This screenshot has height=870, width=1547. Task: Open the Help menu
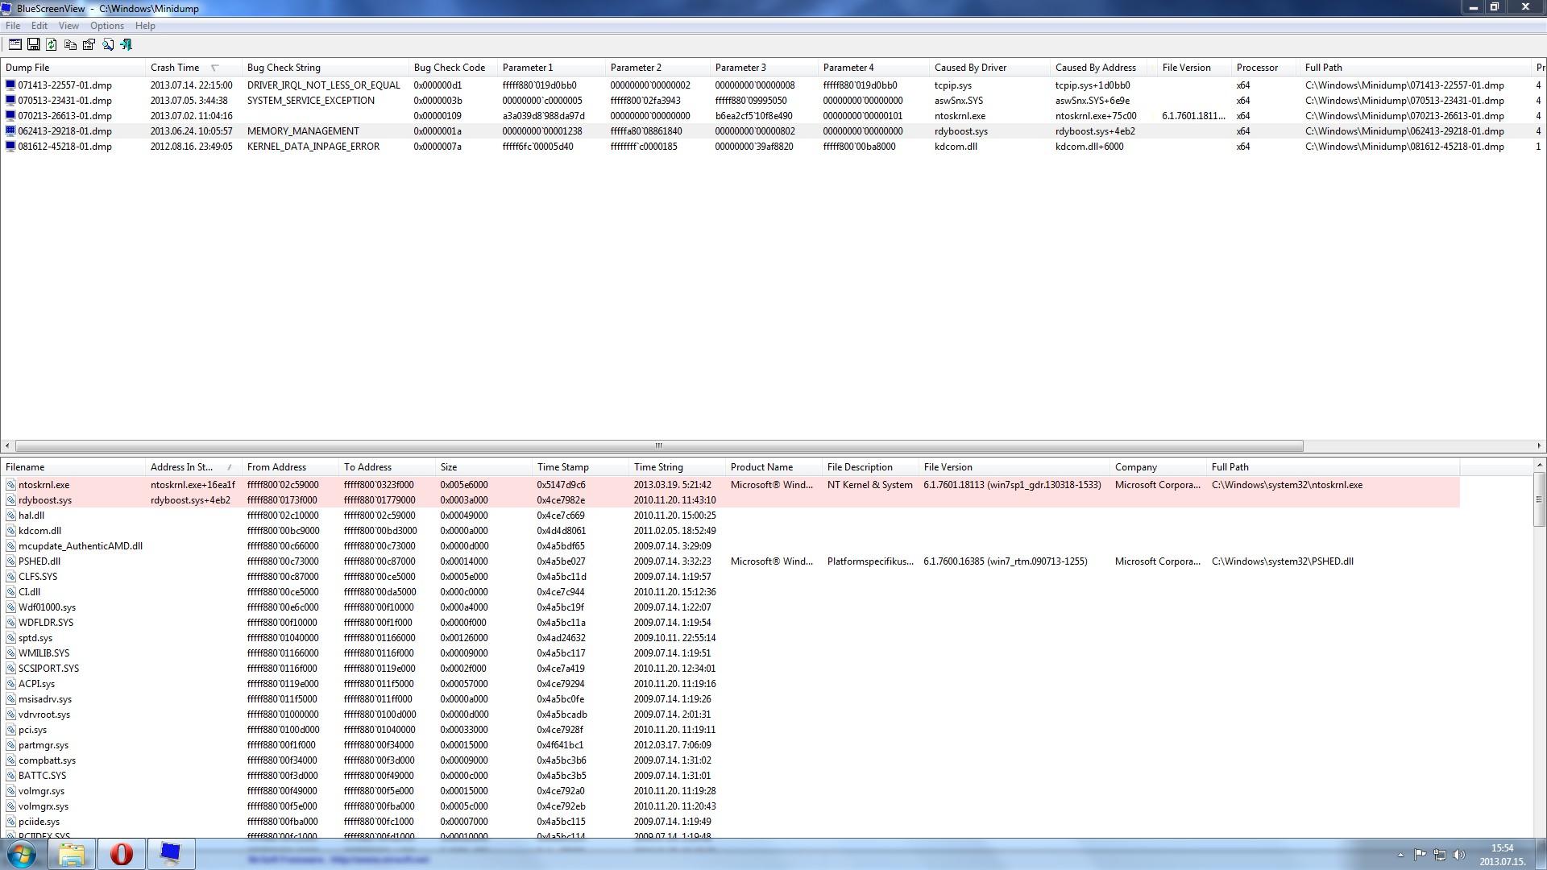pyautogui.click(x=145, y=26)
